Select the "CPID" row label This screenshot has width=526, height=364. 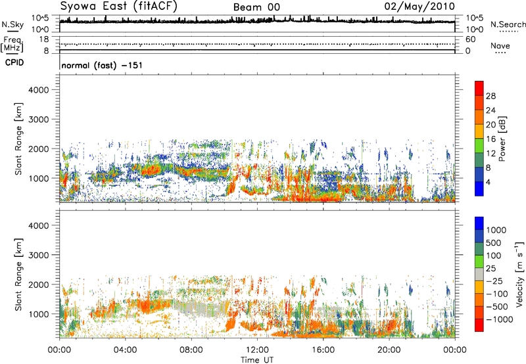14,62
